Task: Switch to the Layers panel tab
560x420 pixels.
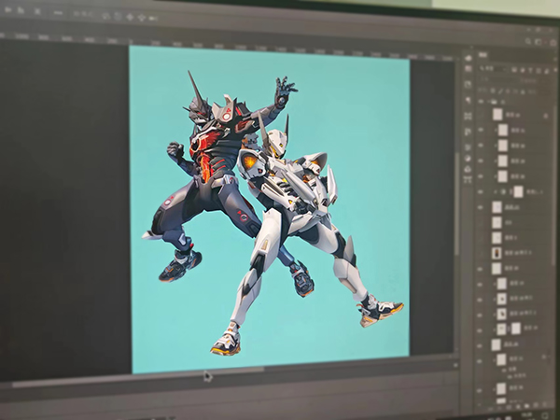Action: [x=483, y=55]
